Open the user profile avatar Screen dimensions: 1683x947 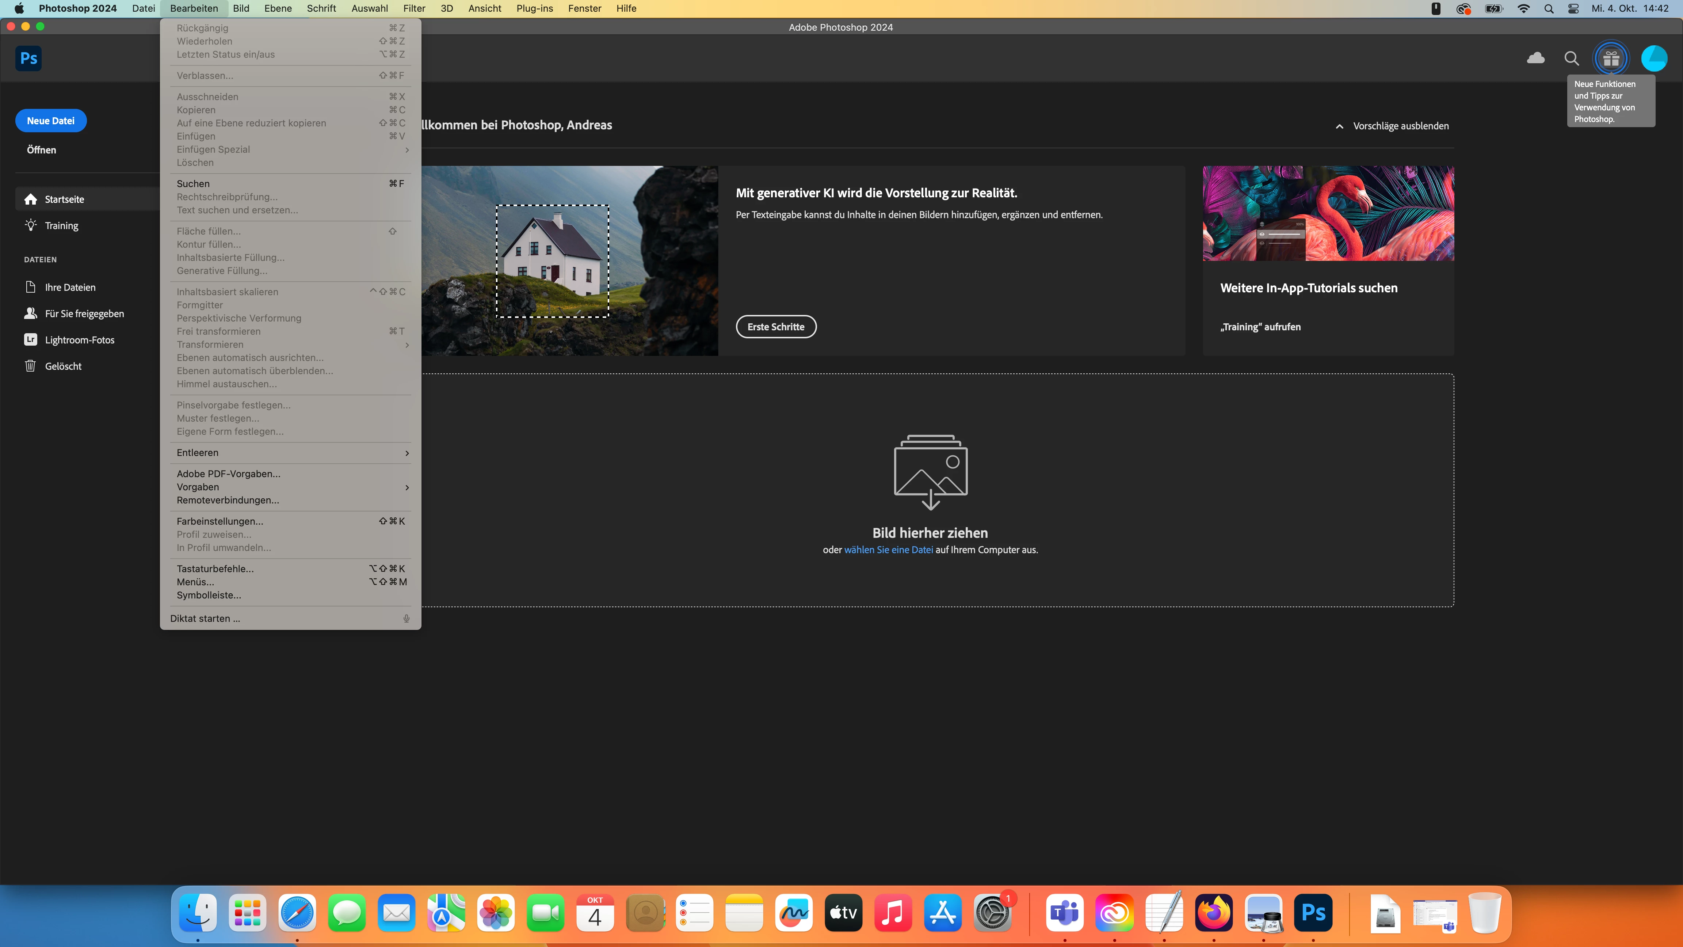click(x=1654, y=58)
